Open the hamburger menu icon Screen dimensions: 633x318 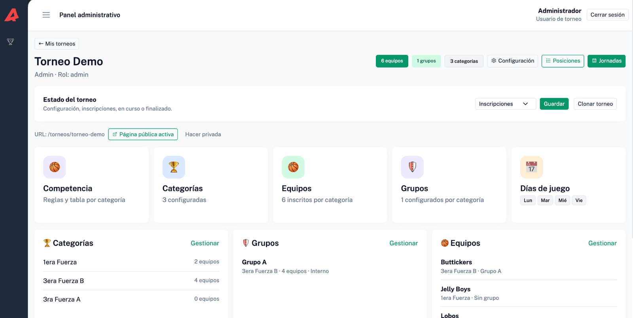point(46,15)
